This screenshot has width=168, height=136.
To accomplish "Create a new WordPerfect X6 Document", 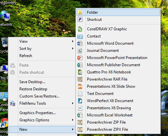I will pos(118,101).
